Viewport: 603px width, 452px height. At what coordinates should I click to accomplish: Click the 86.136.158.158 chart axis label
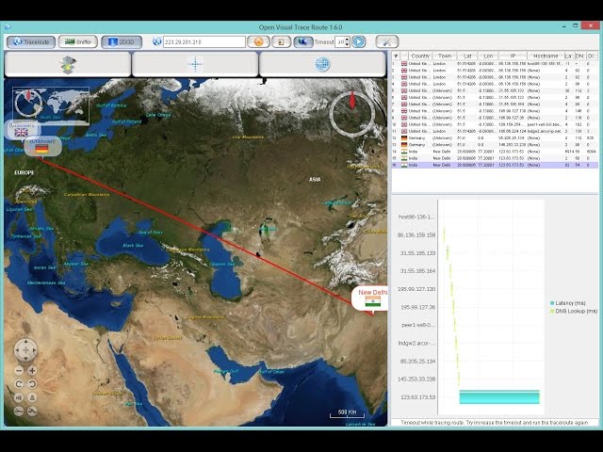[416, 234]
